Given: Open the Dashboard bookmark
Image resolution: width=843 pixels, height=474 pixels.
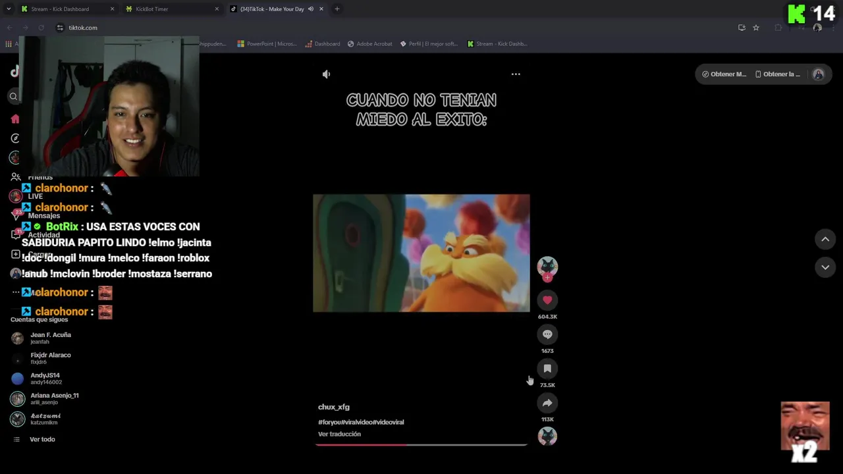Looking at the screenshot, I should [323, 44].
